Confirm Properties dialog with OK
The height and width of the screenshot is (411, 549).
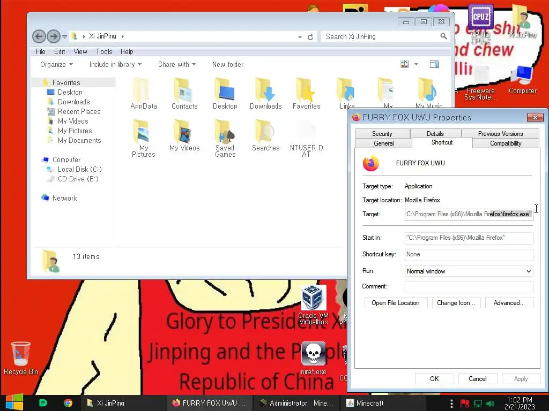(x=434, y=378)
